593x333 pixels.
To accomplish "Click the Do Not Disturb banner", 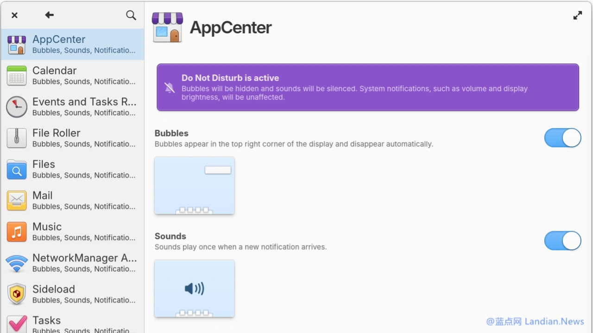I will (367, 87).
